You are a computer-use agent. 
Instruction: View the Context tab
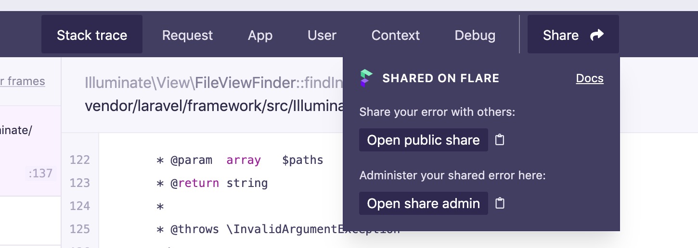396,35
